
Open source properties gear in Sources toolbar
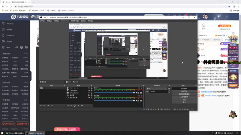click(74, 106)
